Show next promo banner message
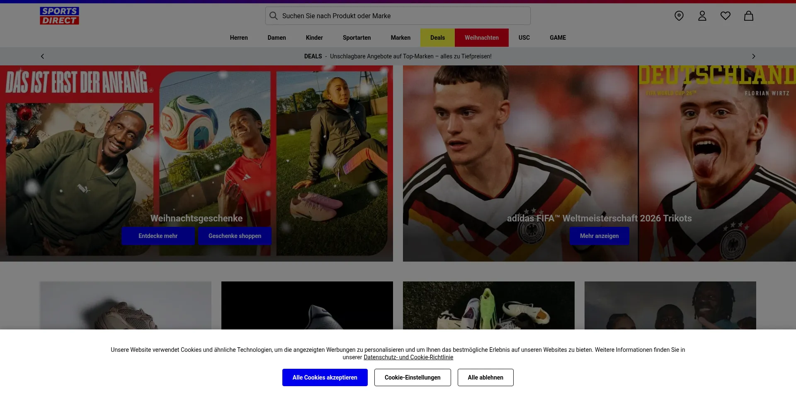Image resolution: width=796 pixels, height=411 pixels. pos(753,56)
